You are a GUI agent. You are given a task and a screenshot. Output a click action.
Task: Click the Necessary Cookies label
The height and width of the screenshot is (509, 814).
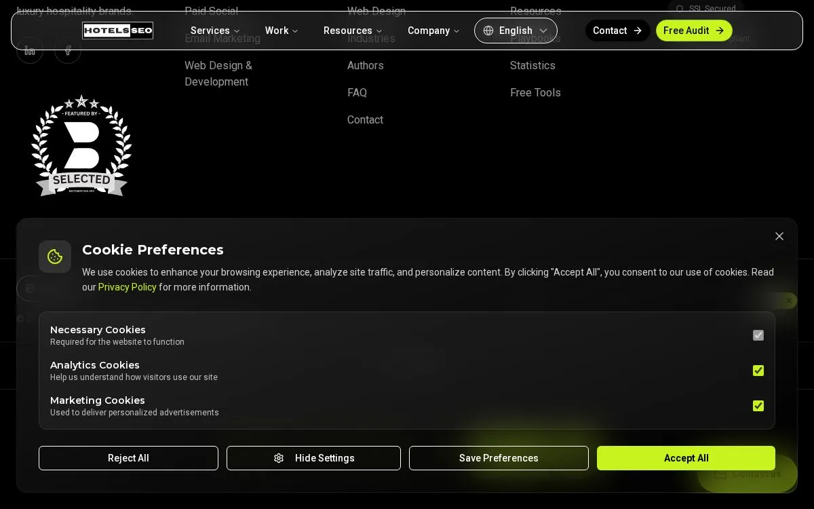(x=98, y=330)
